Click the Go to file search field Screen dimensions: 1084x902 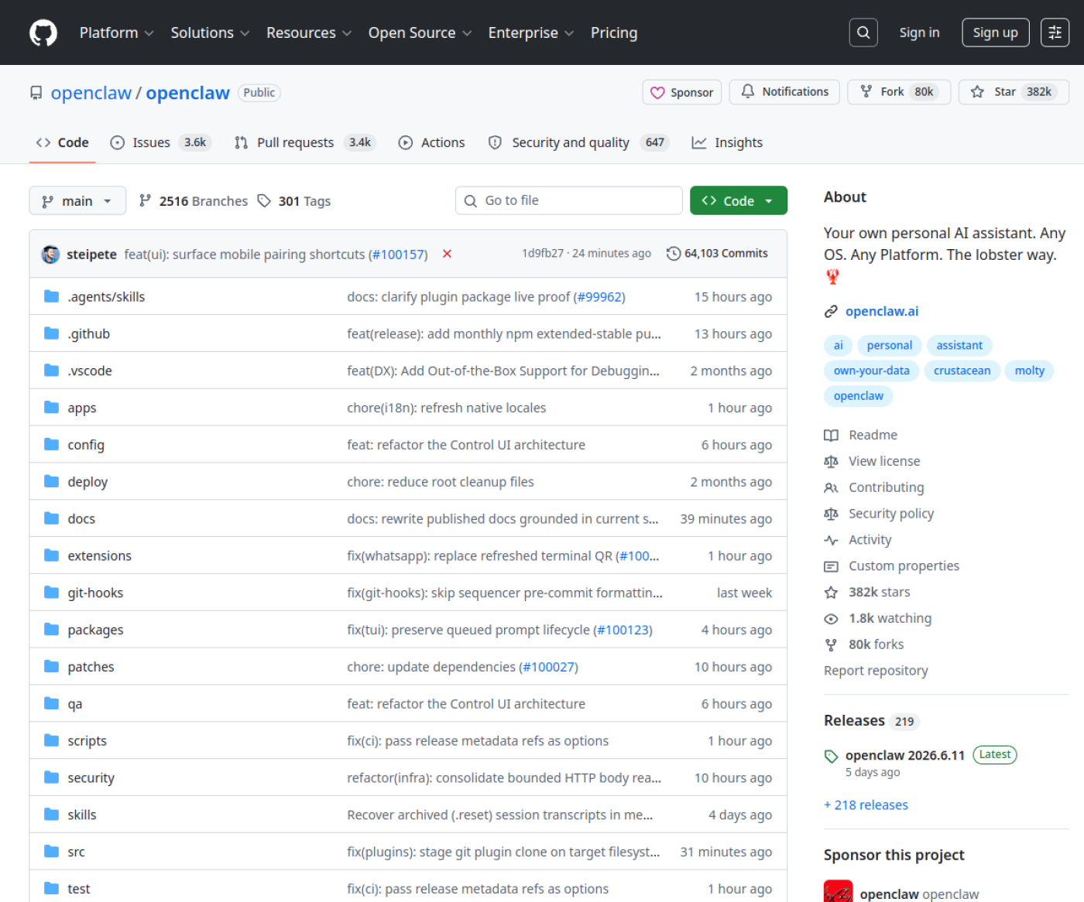569,200
